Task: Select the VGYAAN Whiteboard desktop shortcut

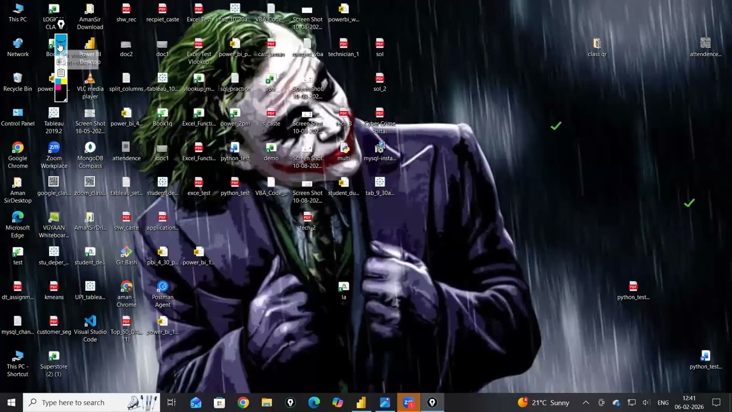Action: tap(54, 224)
